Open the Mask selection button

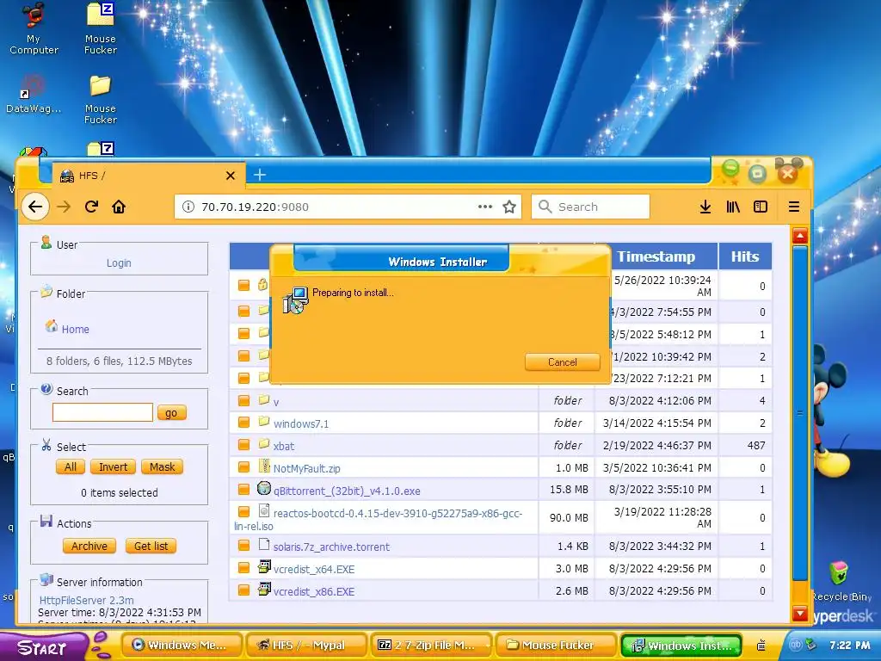click(163, 467)
